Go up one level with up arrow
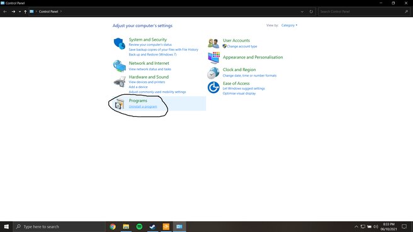Image resolution: width=413 pixels, height=232 pixels. [25, 11]
